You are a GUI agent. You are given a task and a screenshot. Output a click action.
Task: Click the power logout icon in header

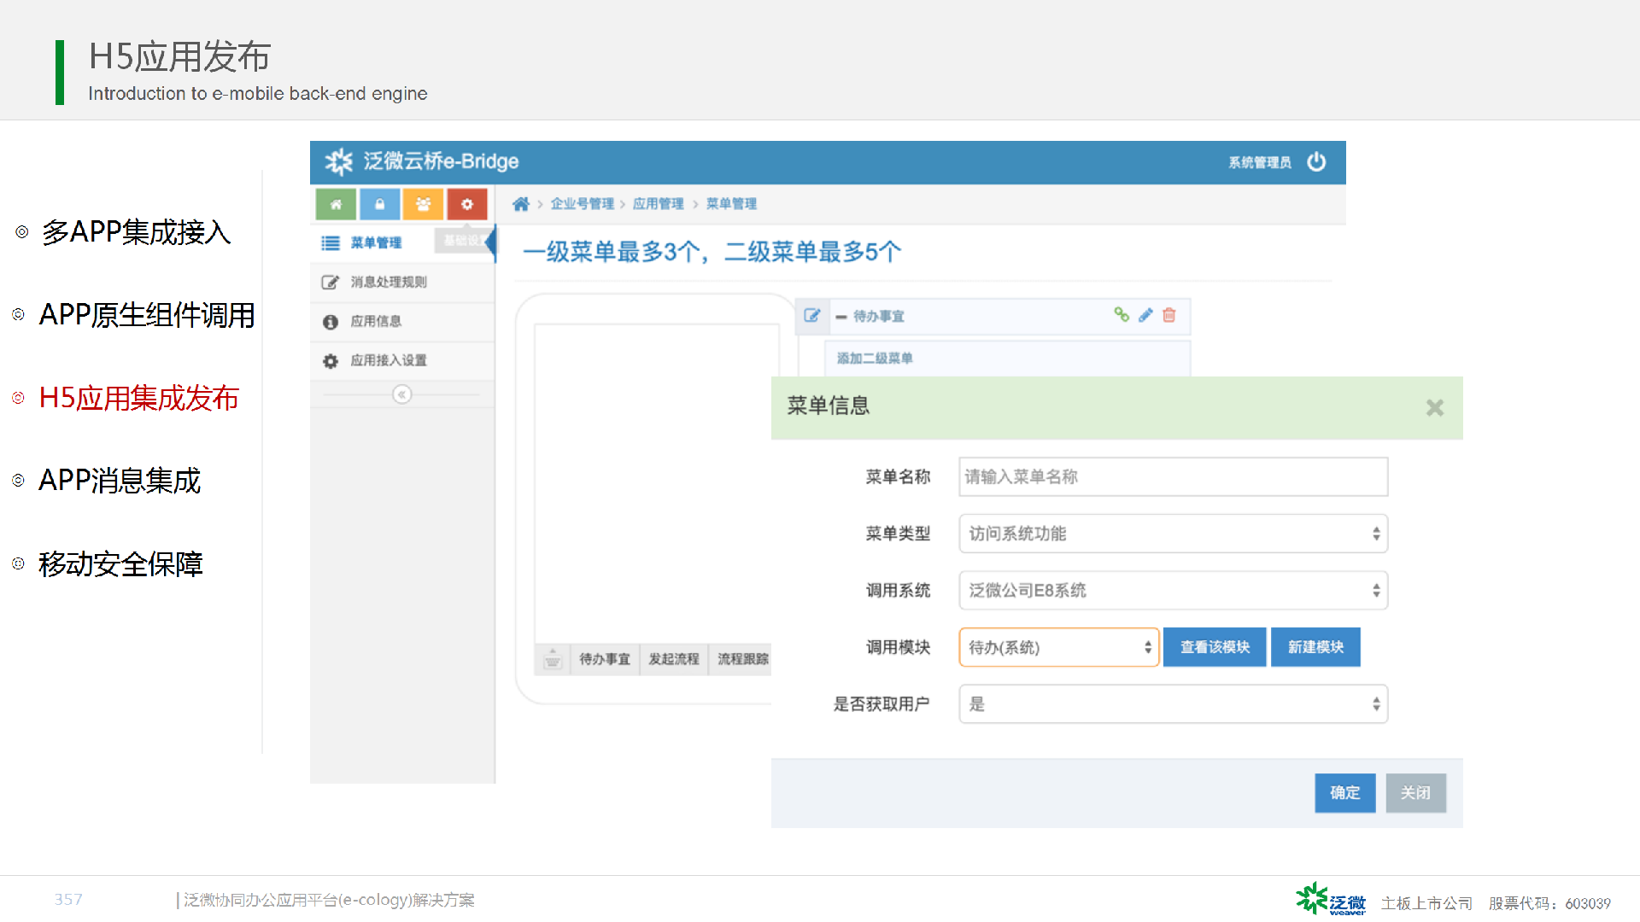(x=1316, y=161)
